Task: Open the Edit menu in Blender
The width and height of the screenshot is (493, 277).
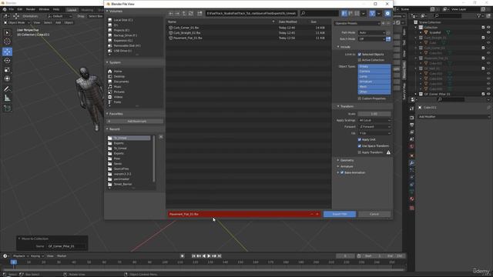Action: 20,9
